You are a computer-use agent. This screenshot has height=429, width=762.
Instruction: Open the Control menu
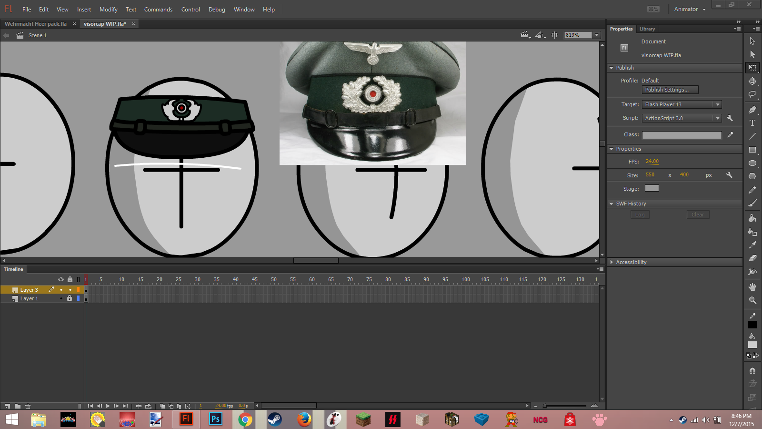point(190,10)
